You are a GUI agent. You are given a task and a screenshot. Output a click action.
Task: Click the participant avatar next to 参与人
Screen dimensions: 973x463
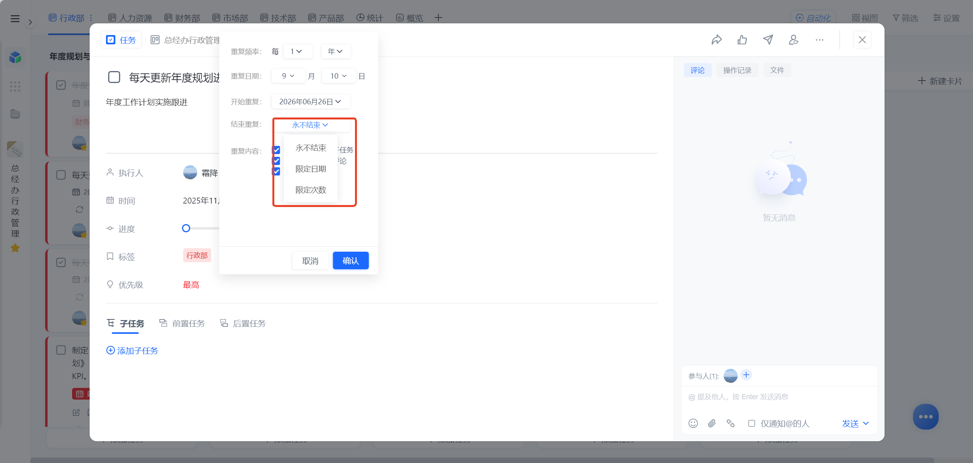(731, 376)
